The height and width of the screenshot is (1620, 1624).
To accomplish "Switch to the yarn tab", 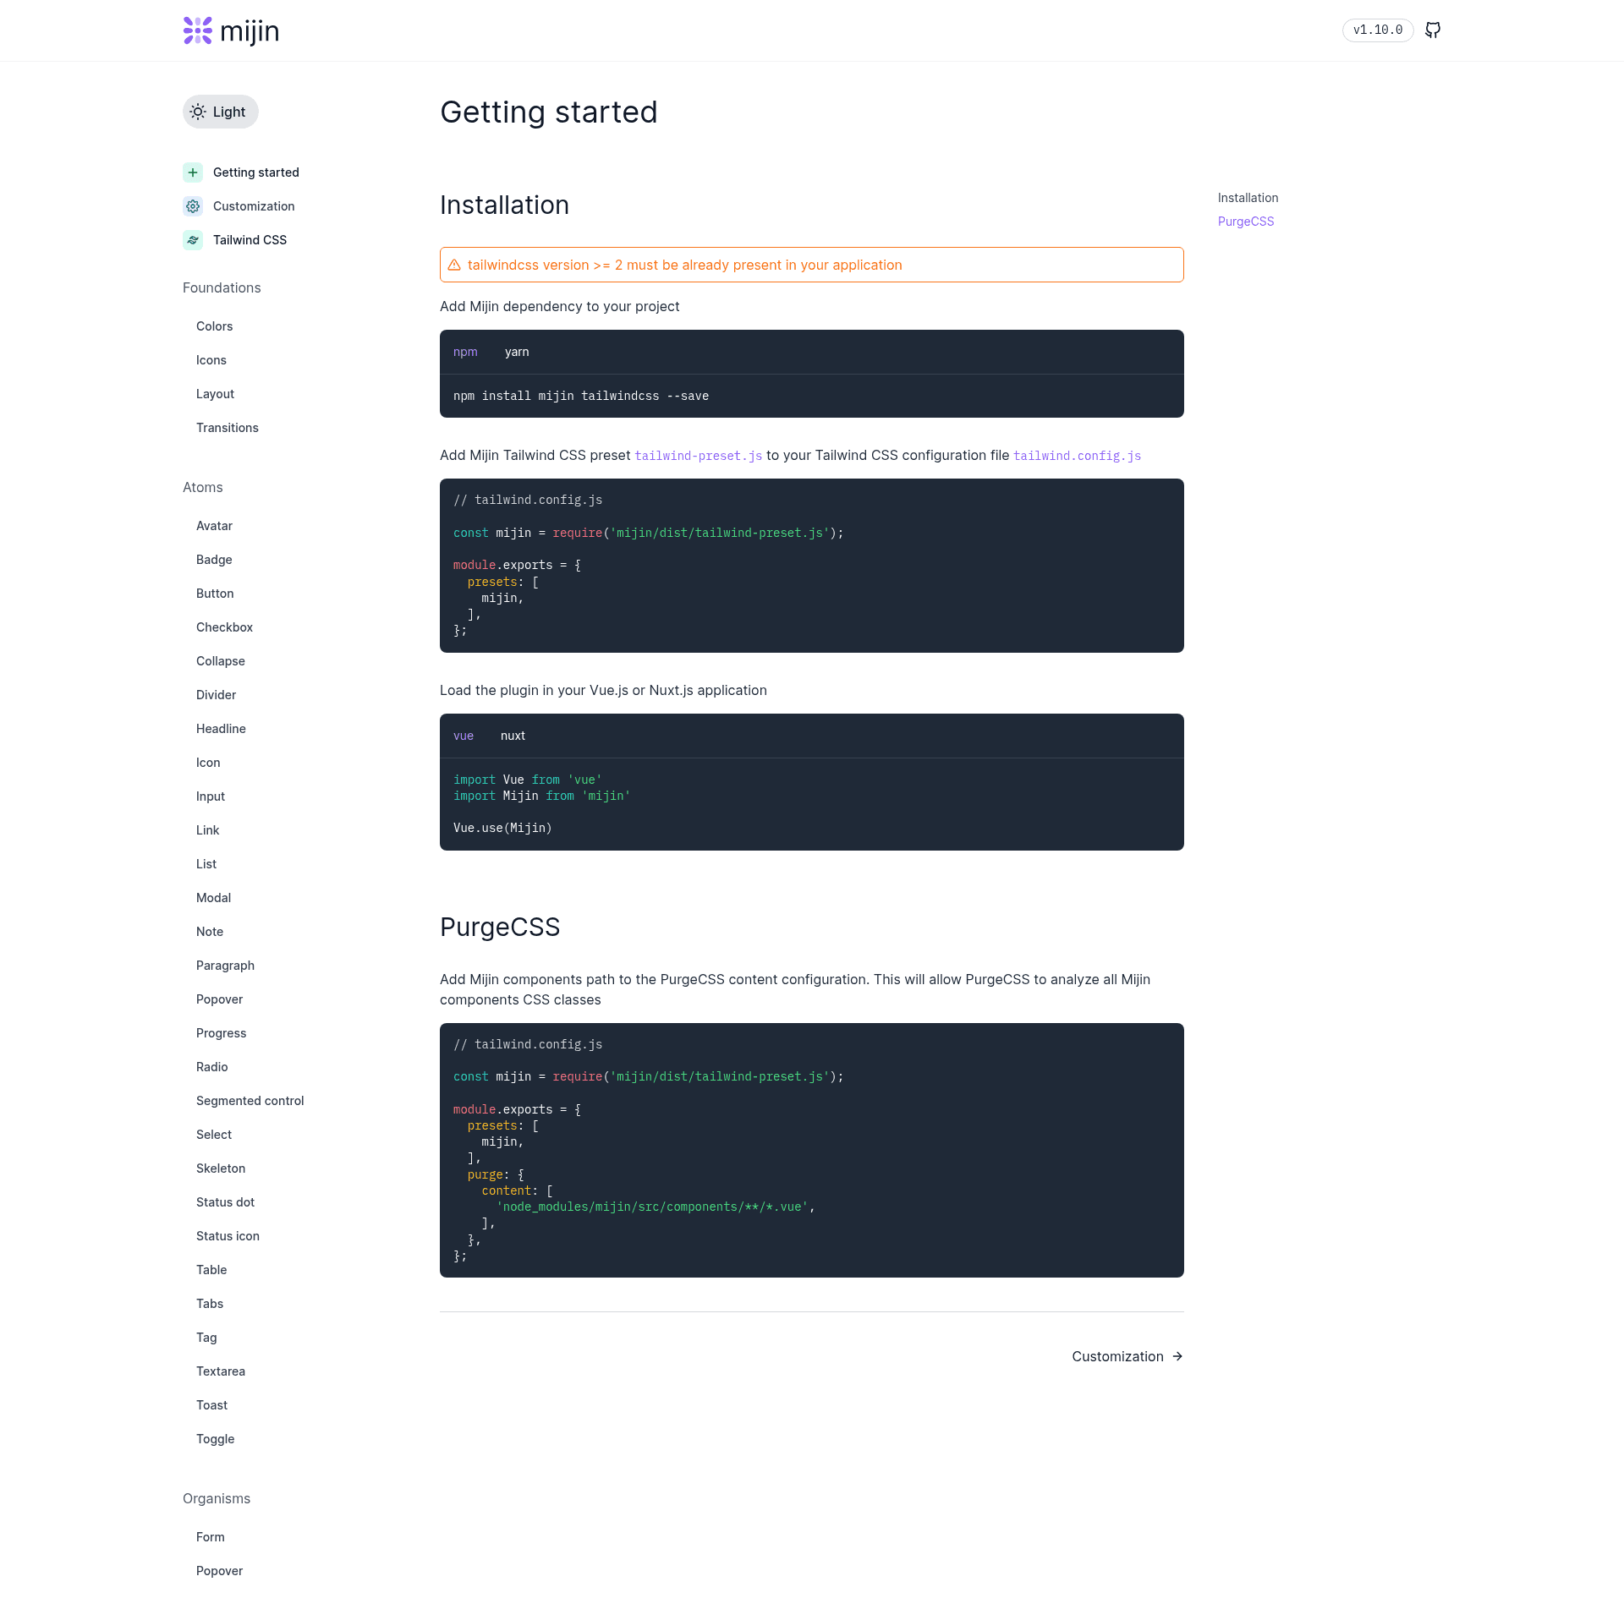I will 517,352.
